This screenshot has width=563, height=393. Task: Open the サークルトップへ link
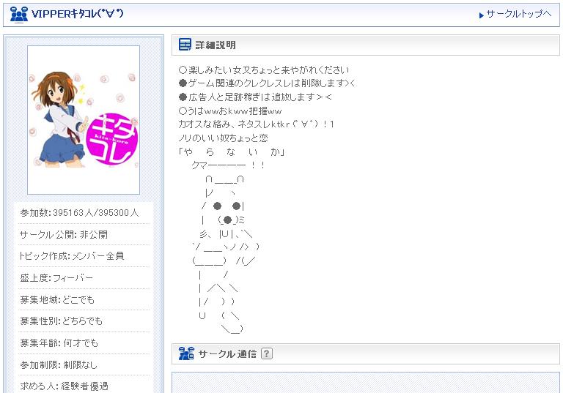[x=519, y=14]
